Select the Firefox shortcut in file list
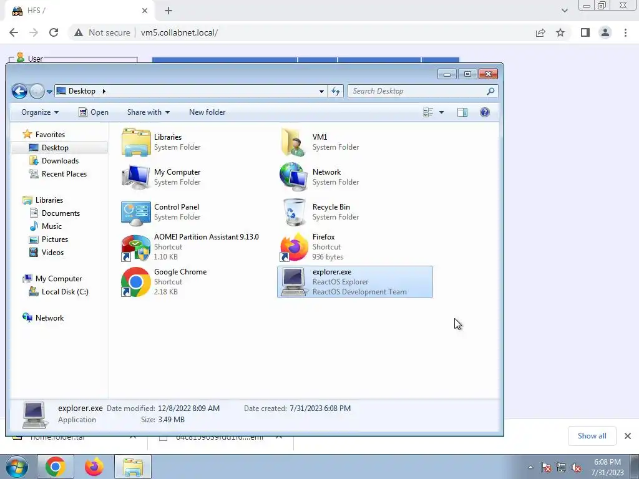The width and height of the screenshot is (639, 479). pos(294,247)
